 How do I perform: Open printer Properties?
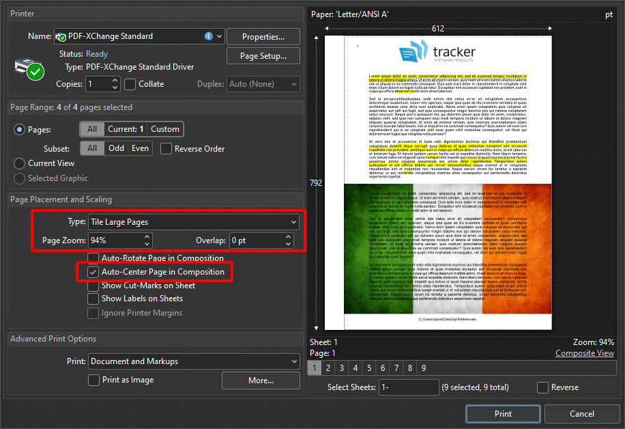click(263, 36)
